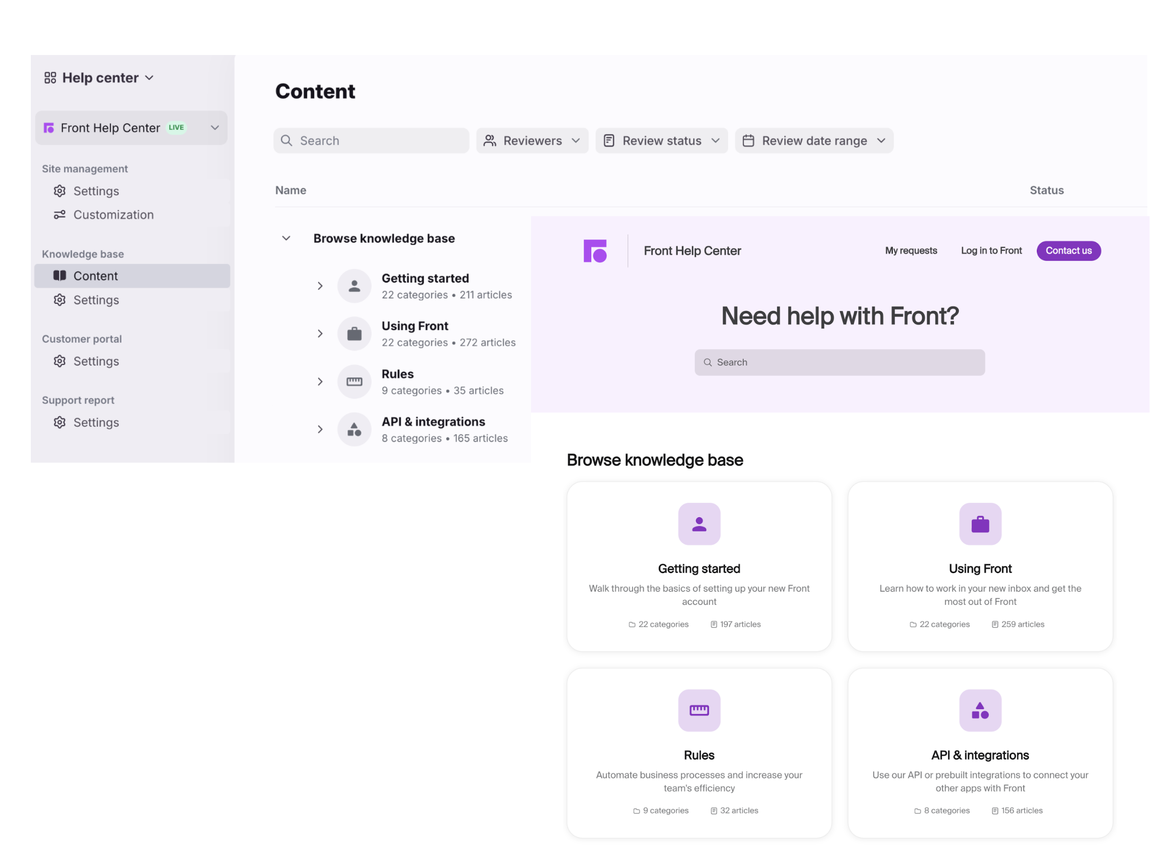
Task: Click Log in to Front link
Action: tap(992, 251)
